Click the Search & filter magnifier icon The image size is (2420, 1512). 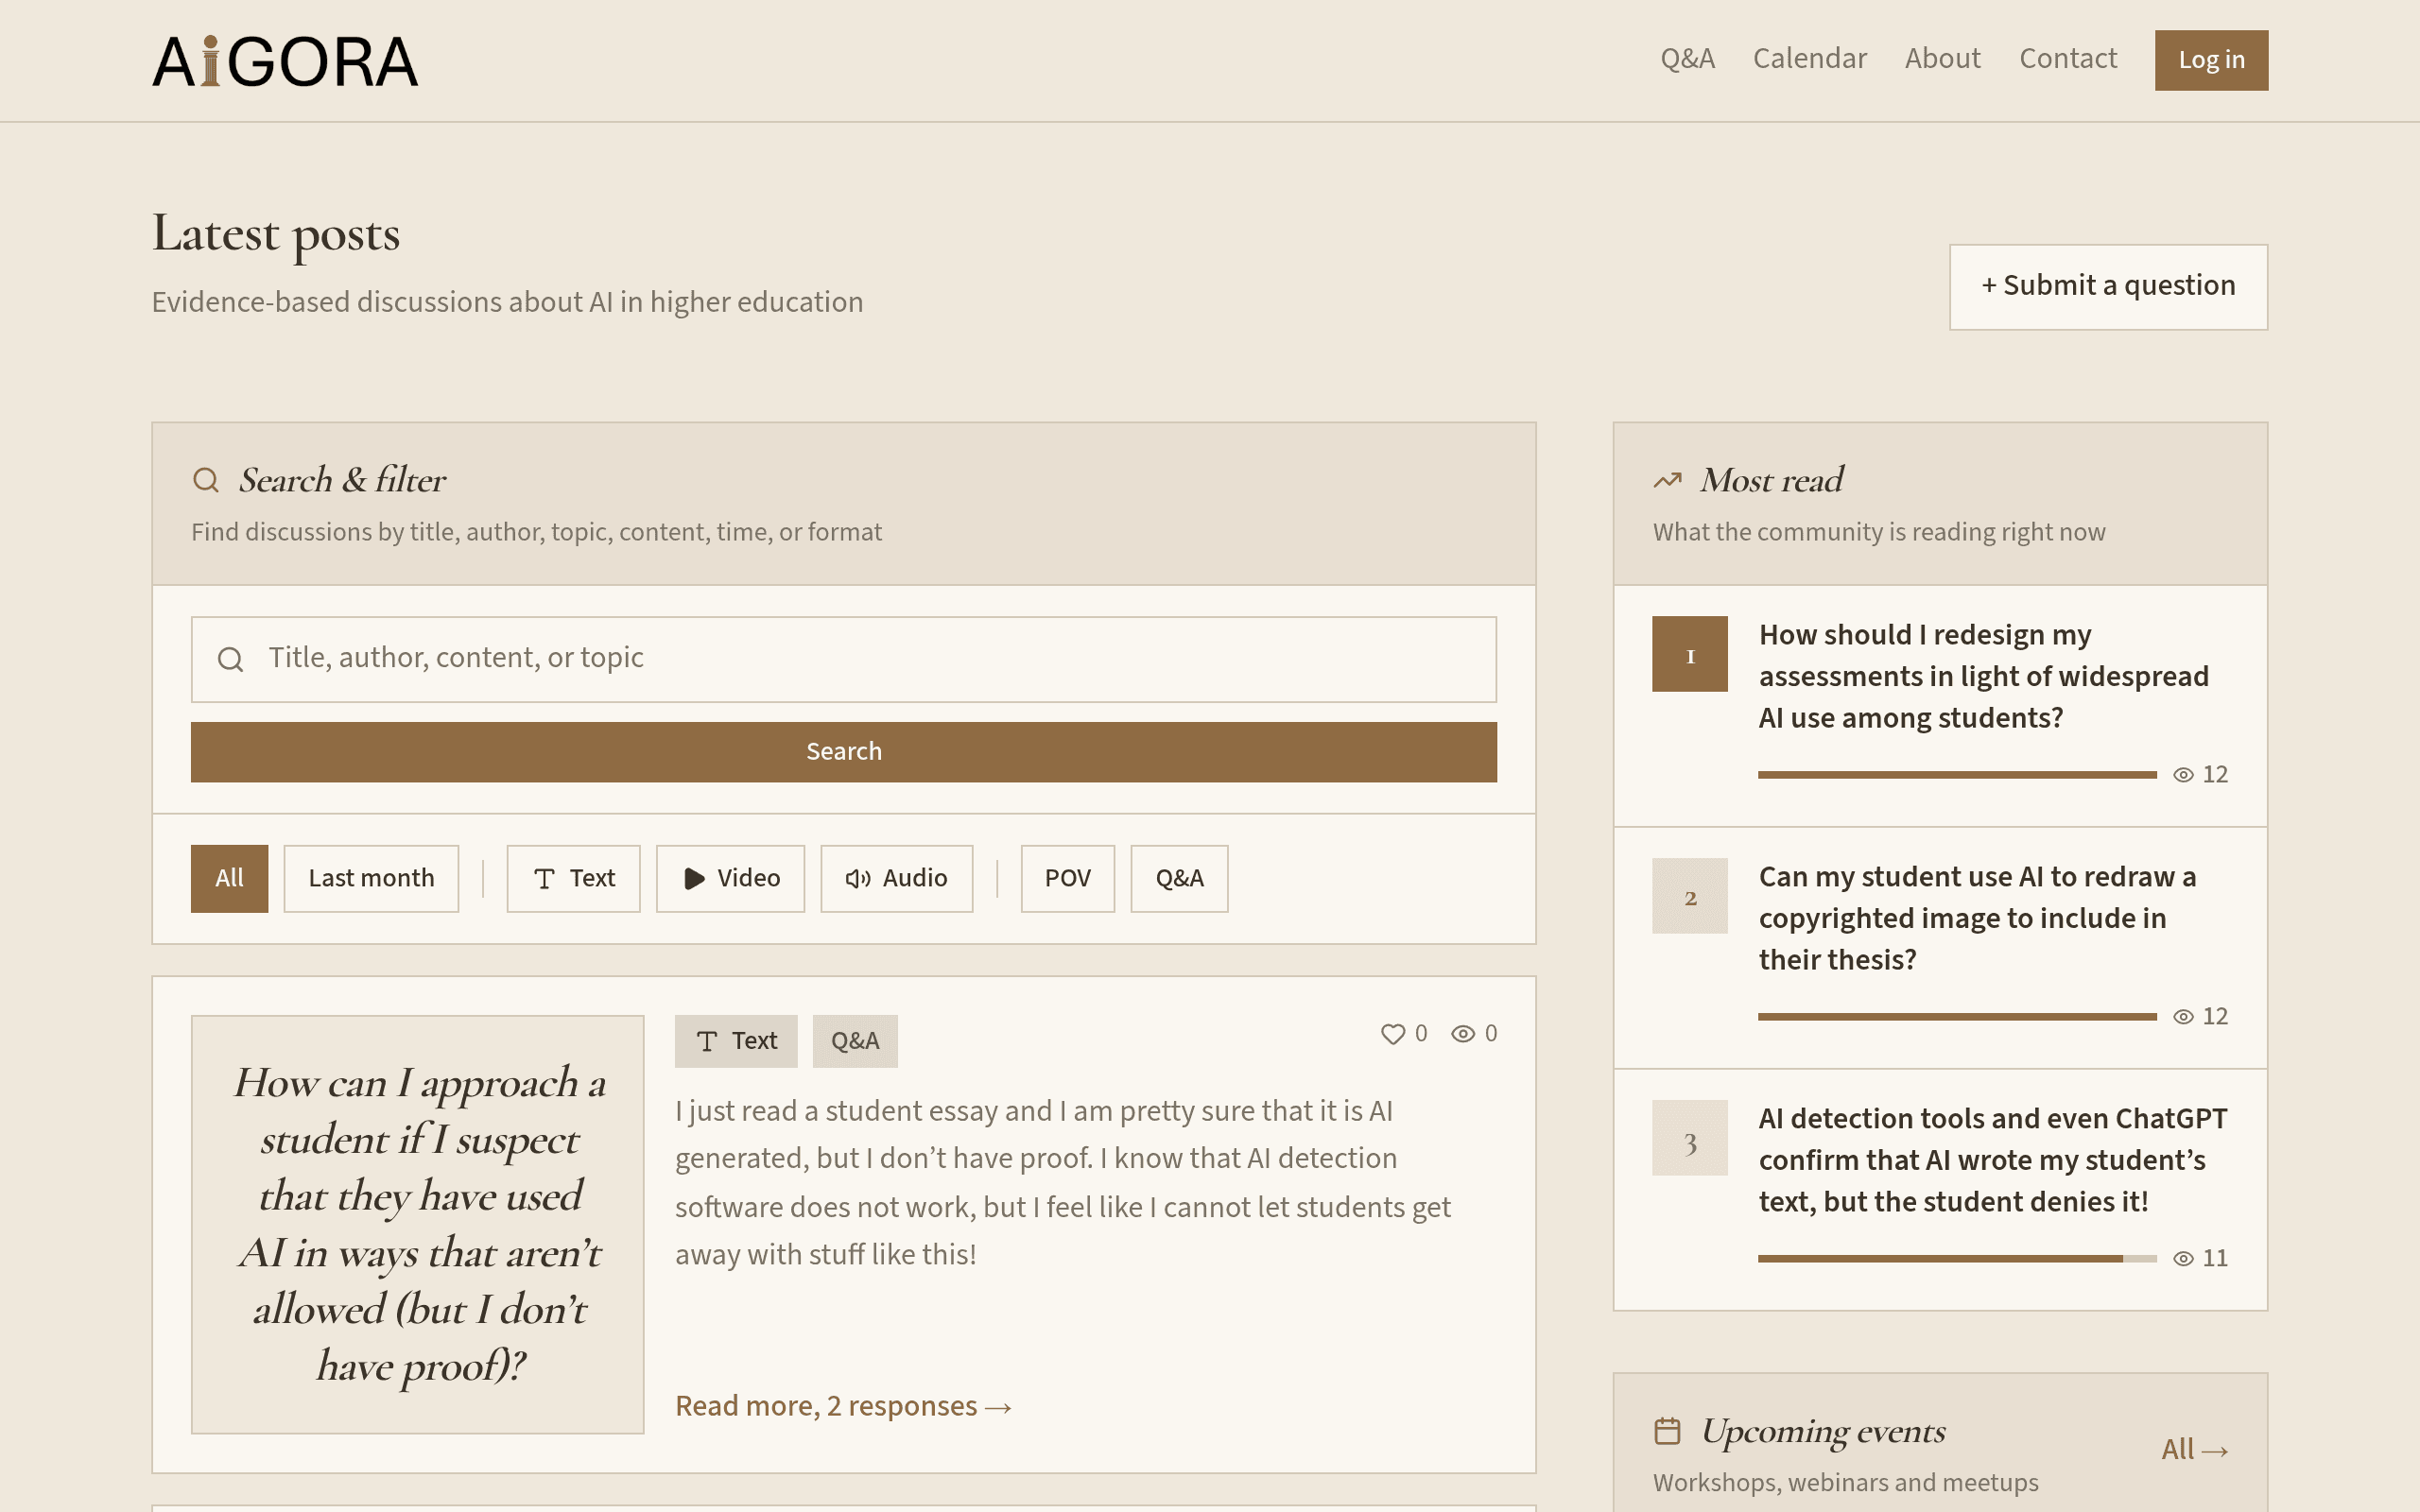[206, 480]
